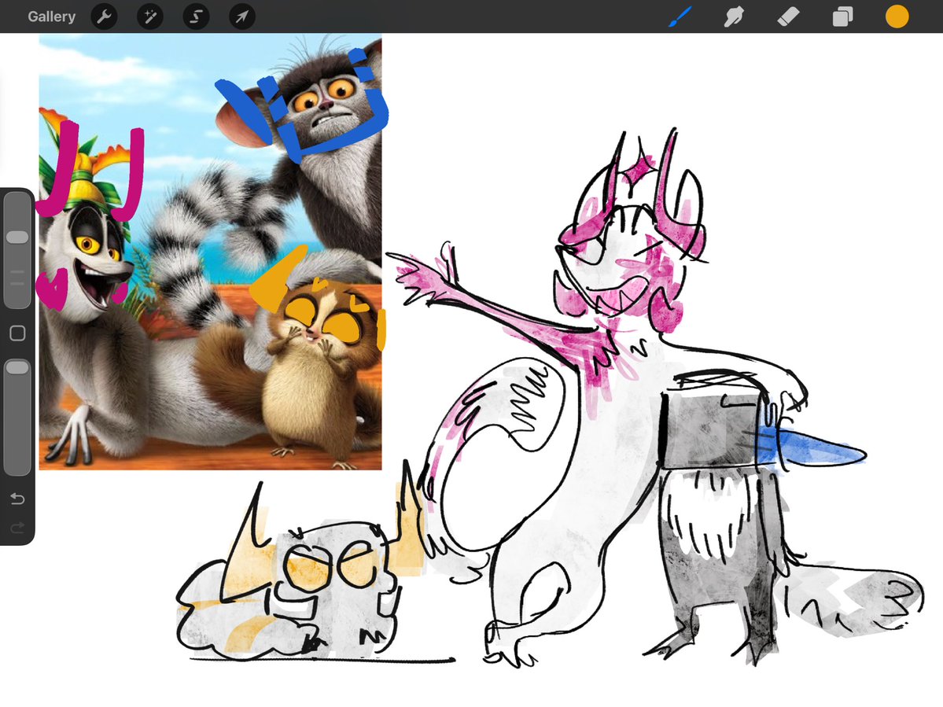Select the Selection S tool

[x=196, y=17]
